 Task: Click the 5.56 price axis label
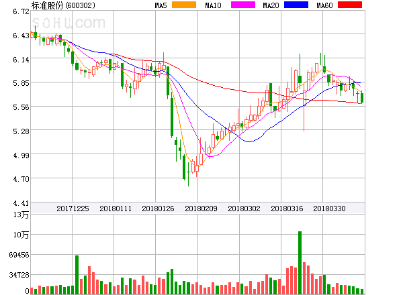pyautogui.click(x=21, y=107)
